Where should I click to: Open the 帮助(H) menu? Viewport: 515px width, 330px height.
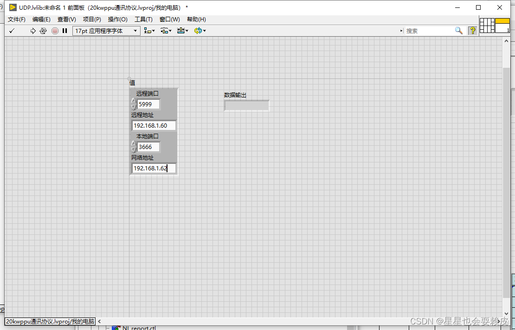coord(196,19)
